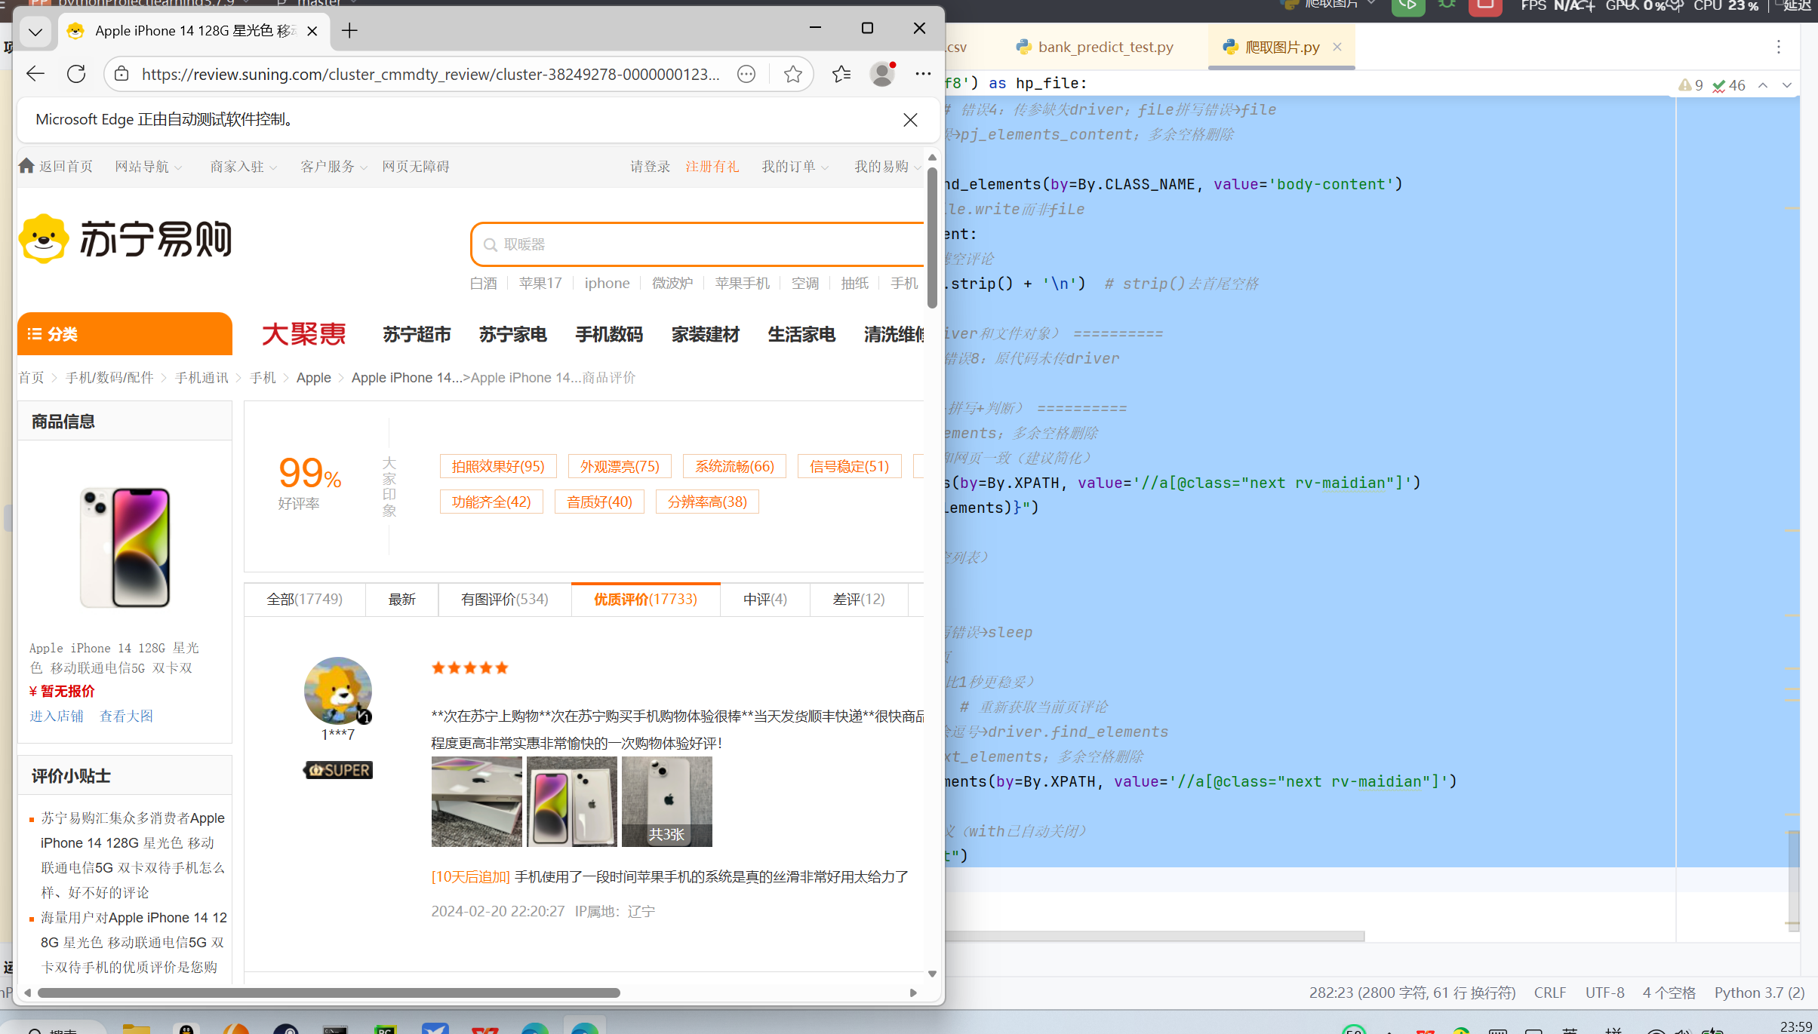Open Edge favorites list icon
Image resolution: width=1818 pixels, height=1034 pixels.
(841, 74)
